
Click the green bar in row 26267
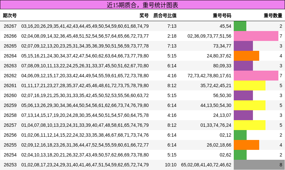click(240, 26)
